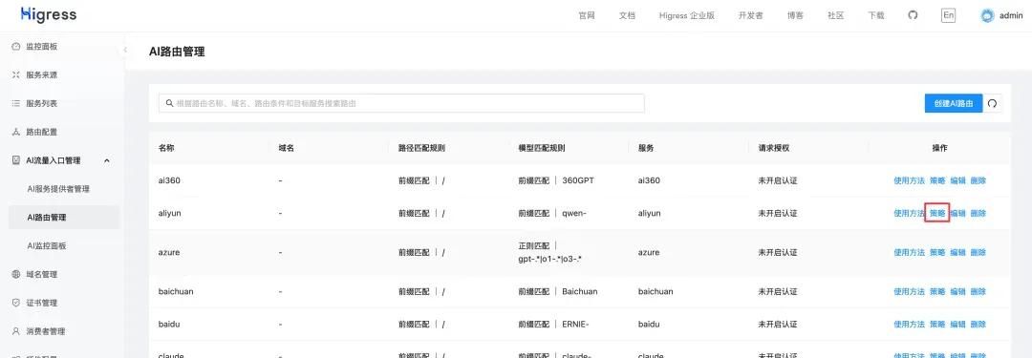Click 编辑 for aliyun route
The image size is (1032, 358).
click(x=957, y=213)
